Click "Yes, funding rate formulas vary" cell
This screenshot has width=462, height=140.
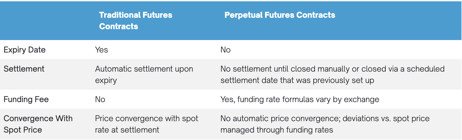coord(300,99)
